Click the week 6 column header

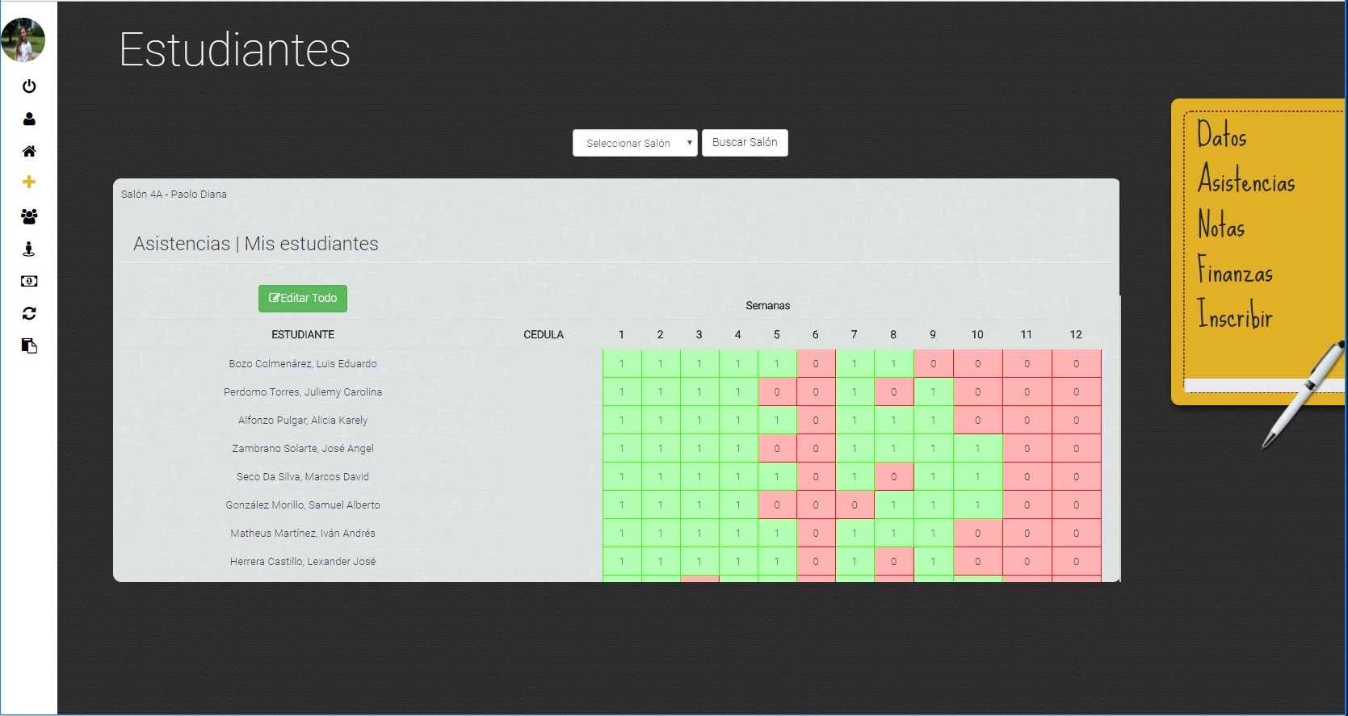pyautogui.click(x=816, y=335)
